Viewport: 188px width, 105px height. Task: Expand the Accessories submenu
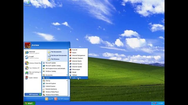(x=55, y=75)
